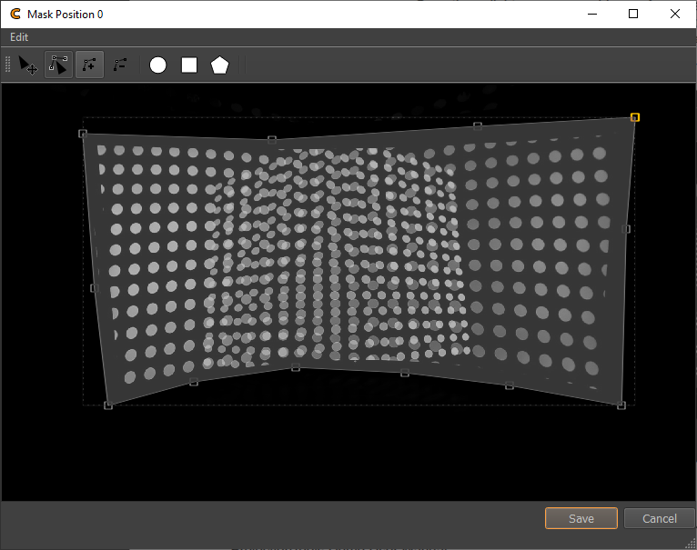Choose the square mask shape
The width and height of the screenshot is (697, 550).
(x=189, y=65)
